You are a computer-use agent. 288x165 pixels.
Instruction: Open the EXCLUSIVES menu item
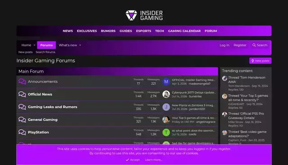(87, 31)
